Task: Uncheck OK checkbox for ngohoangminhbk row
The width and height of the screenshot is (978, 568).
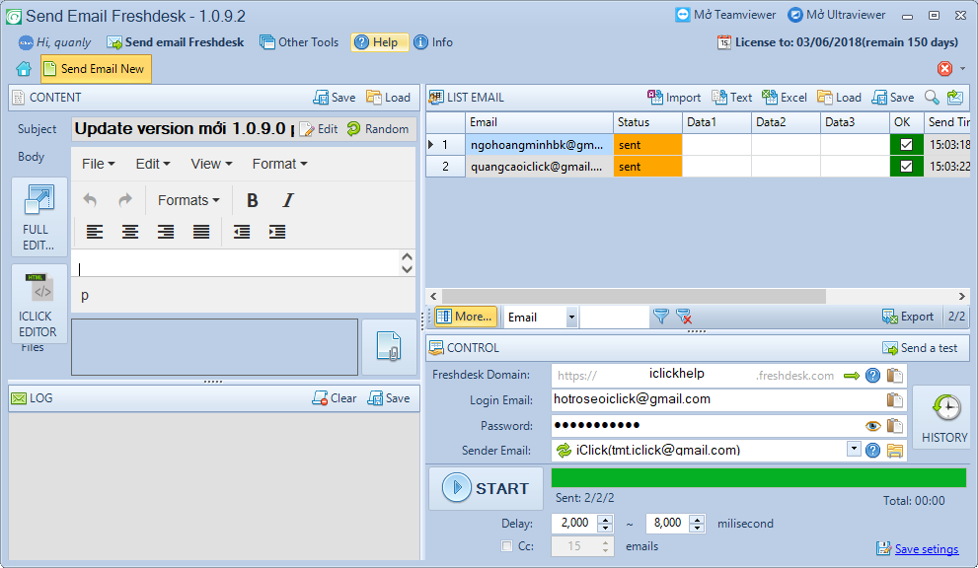Action: 906,145
